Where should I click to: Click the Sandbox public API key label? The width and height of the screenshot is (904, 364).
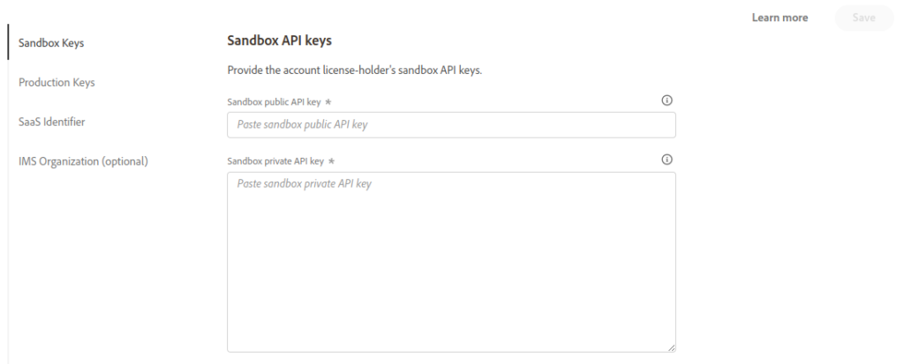point(275,102)
